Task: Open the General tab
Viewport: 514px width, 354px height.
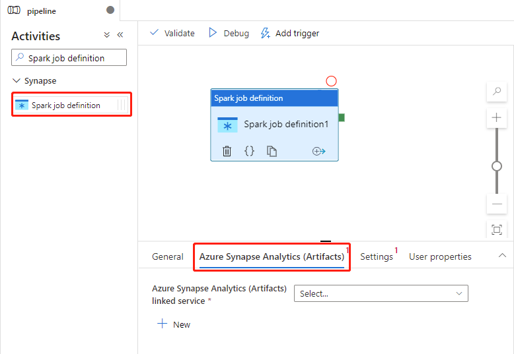Action: [168, 257]
